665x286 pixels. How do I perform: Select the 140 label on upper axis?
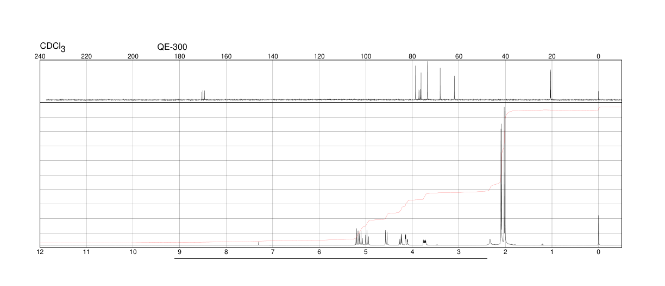273,56
